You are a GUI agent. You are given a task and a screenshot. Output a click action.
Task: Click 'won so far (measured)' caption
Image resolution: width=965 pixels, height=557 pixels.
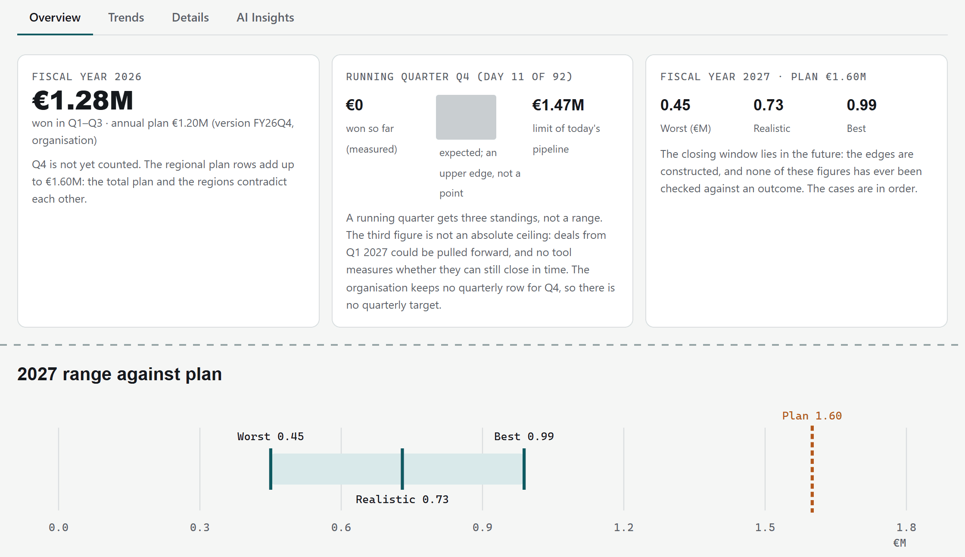tap(372, 139)
